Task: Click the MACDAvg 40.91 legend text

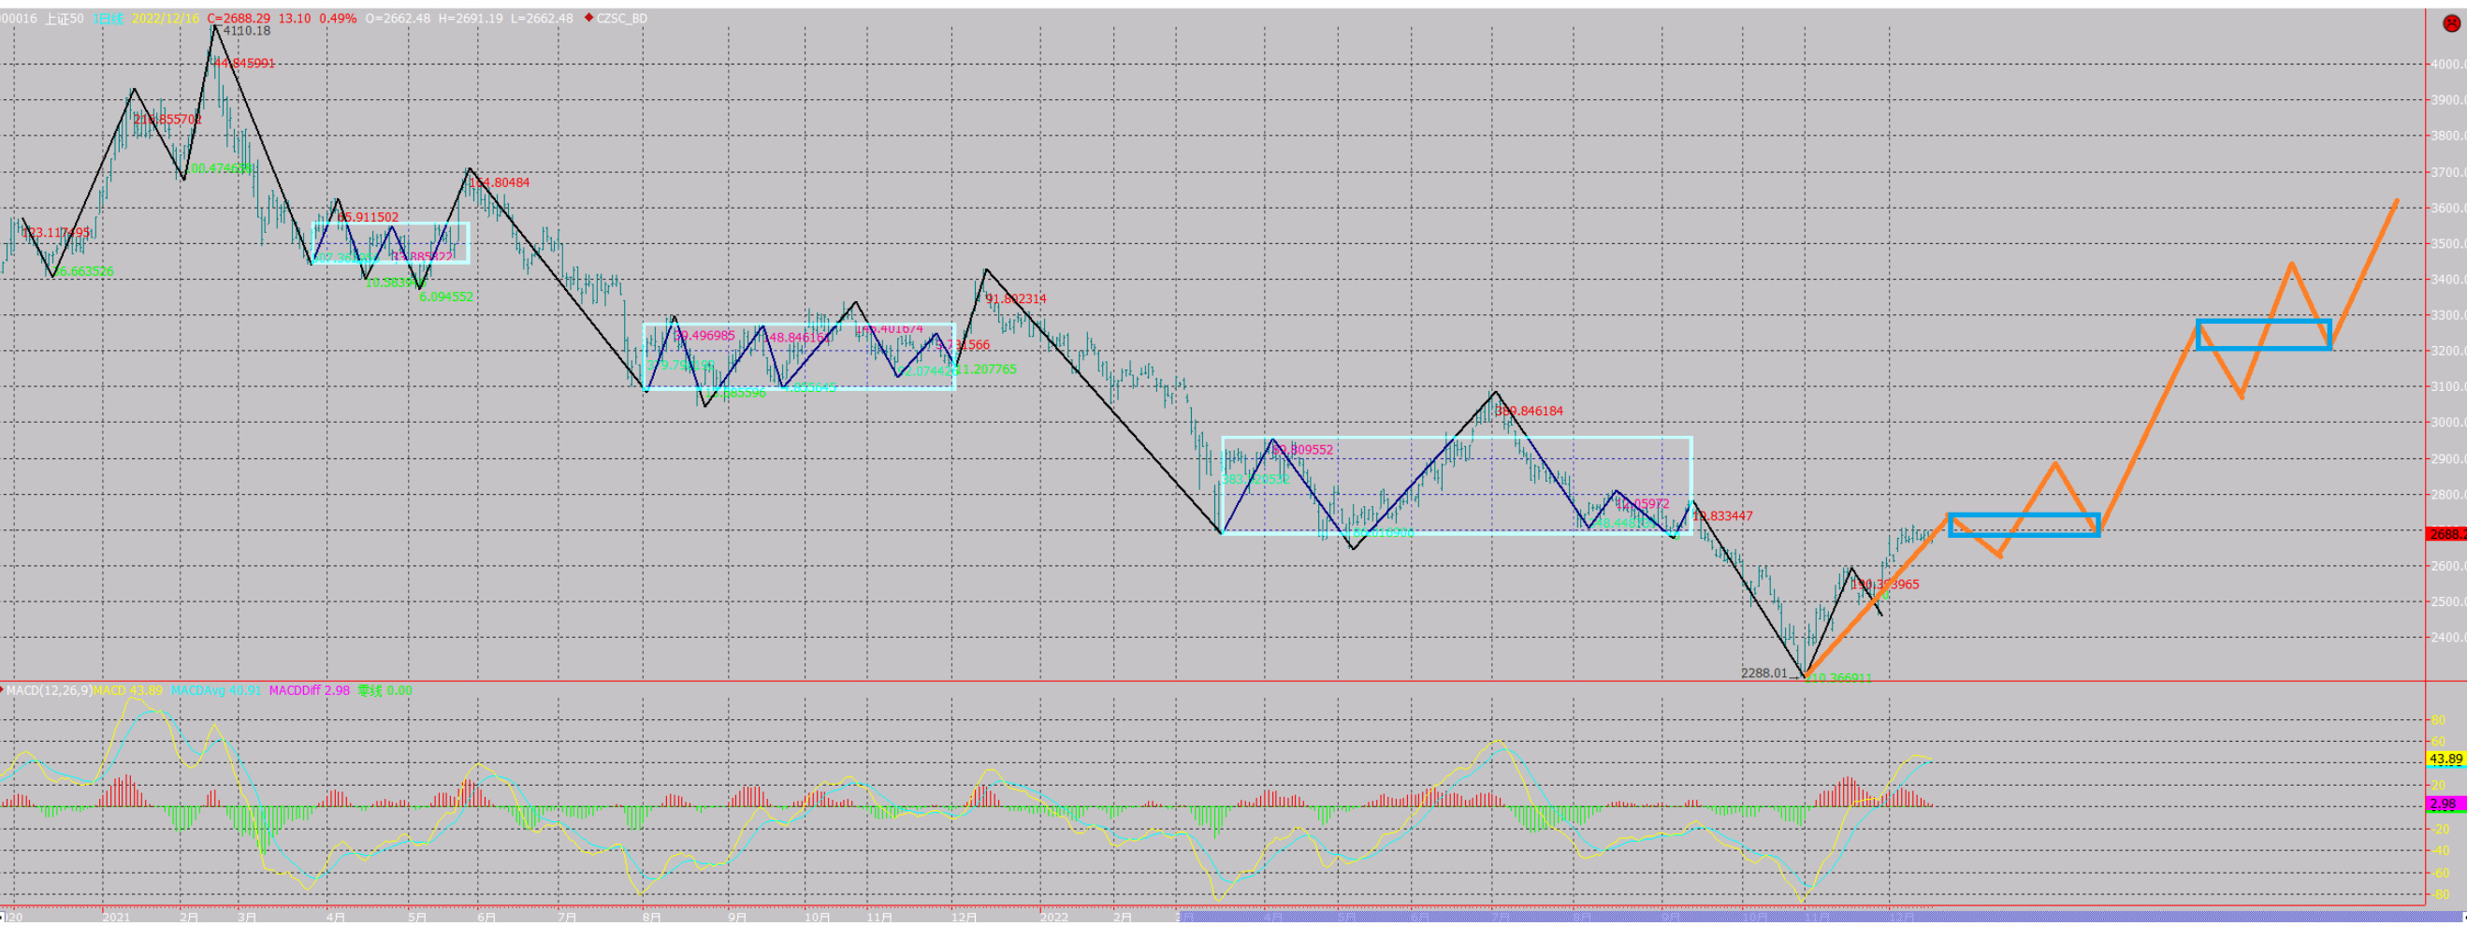Action: [x=215, y=690]
